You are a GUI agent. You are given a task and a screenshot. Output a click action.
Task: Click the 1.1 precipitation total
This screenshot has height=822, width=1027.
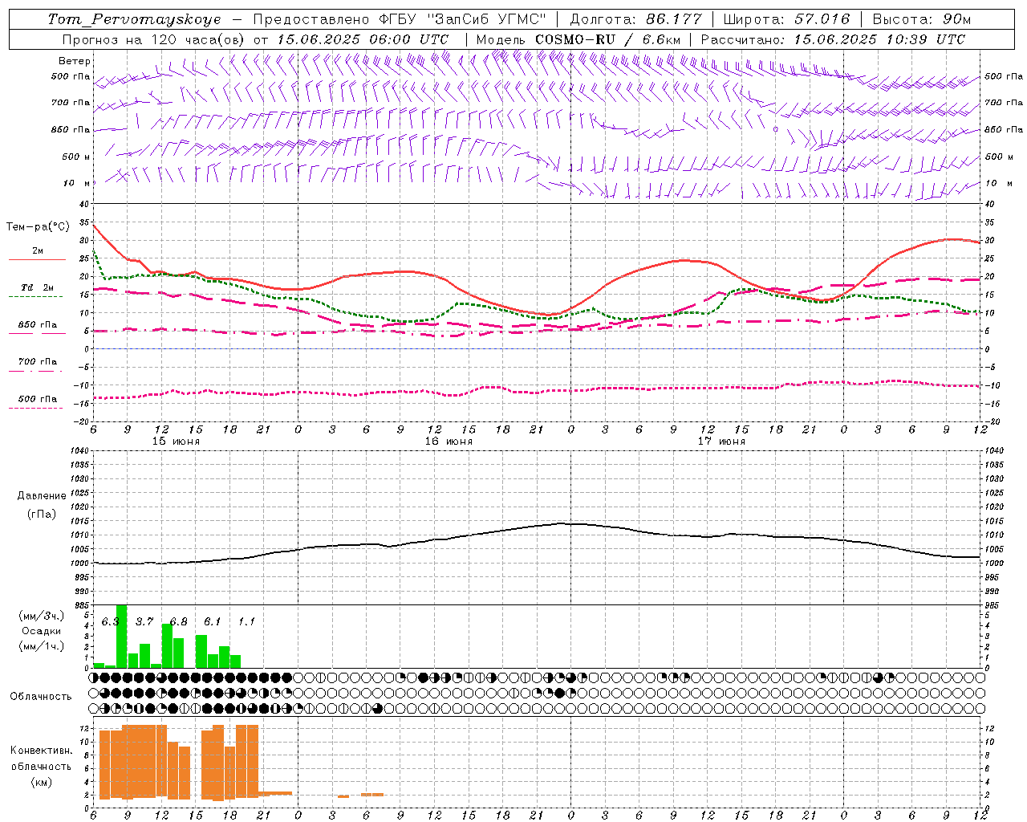(246, 622)
